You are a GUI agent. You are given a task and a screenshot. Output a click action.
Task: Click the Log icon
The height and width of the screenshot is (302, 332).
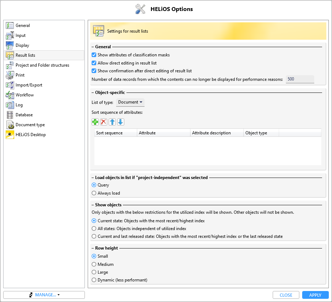(x=10, y=105)
